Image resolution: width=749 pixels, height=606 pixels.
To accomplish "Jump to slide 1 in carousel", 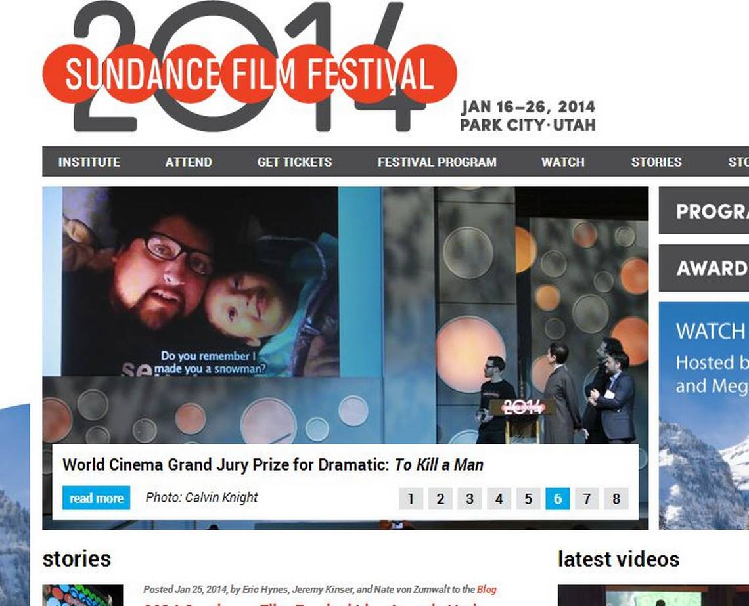I will pyautogui.click(x=411, y=499).
